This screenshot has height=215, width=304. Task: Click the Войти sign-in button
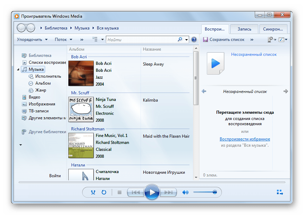(x=55, y=176)
